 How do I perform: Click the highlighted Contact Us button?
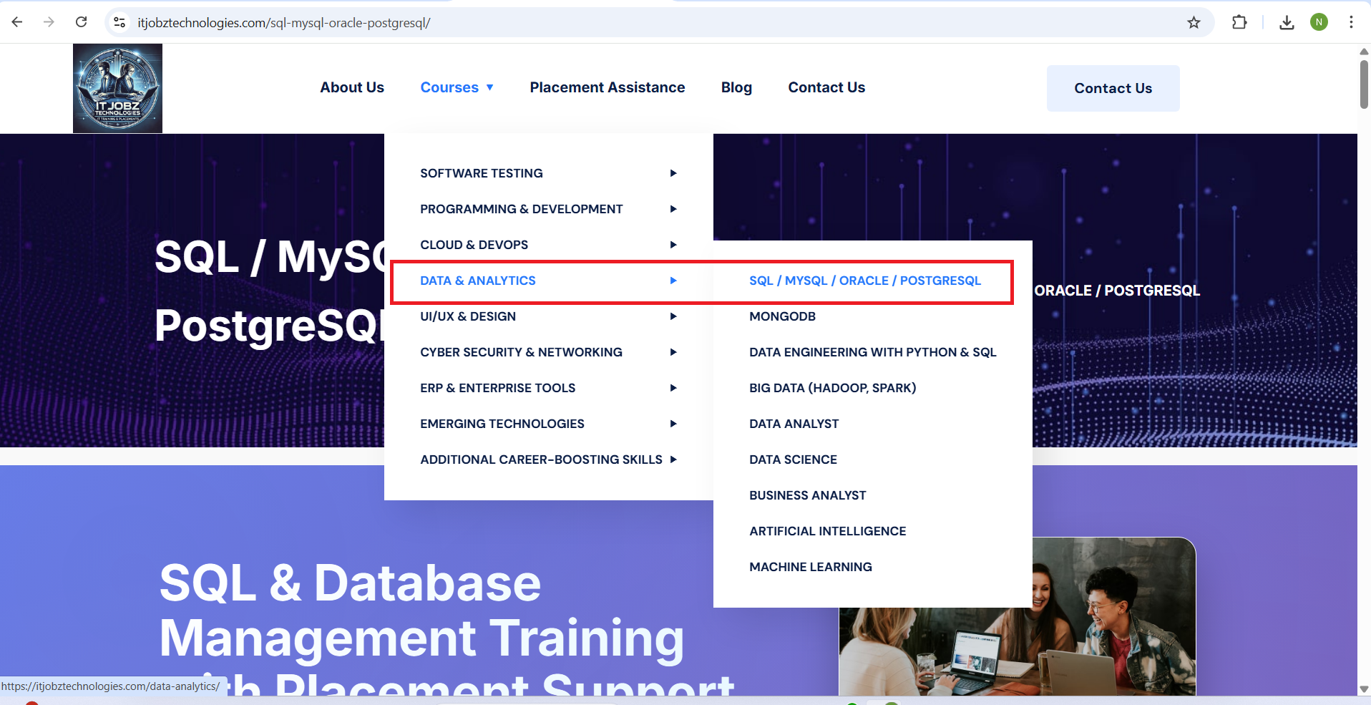tap(1113, 88)
